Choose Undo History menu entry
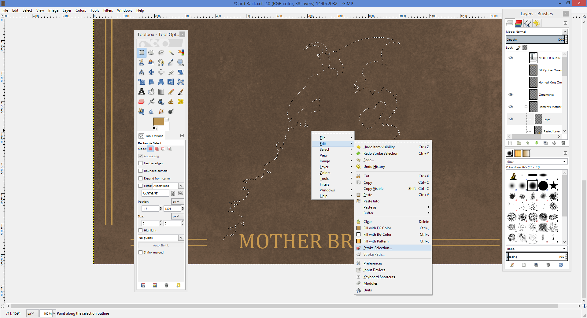Viewport: 587px width, 318px height. click(x=393, y=167)
